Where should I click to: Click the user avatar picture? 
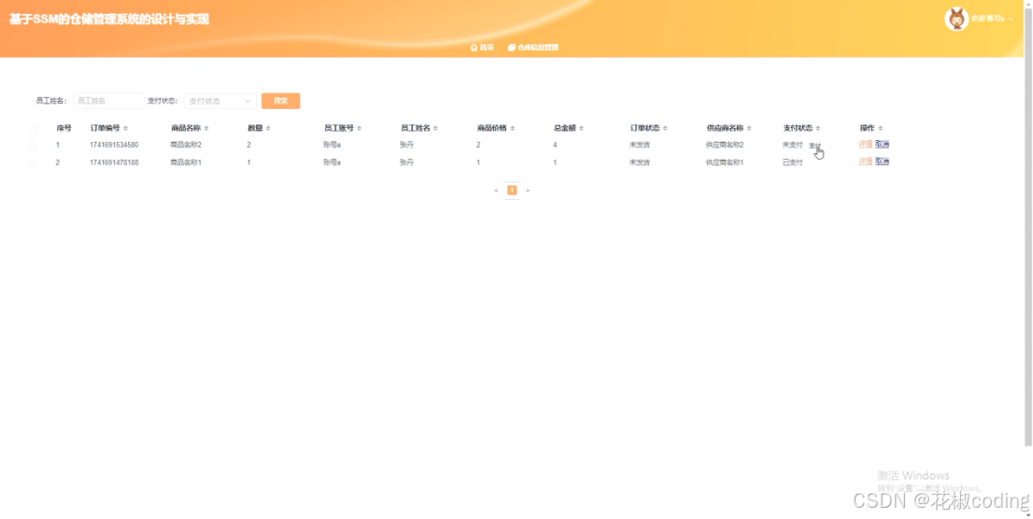tap(955, 19)
